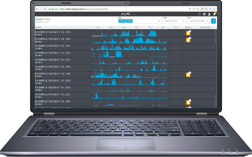The image size is (252, 157).
Task: Open the One Day MCI Rank dropdown
Action: (x=208, y=21)
